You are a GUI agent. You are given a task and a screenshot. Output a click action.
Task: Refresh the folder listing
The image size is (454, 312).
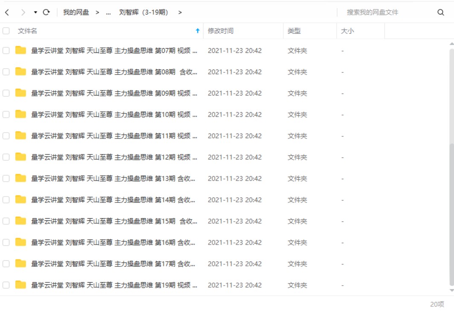[x=47, y=12]
